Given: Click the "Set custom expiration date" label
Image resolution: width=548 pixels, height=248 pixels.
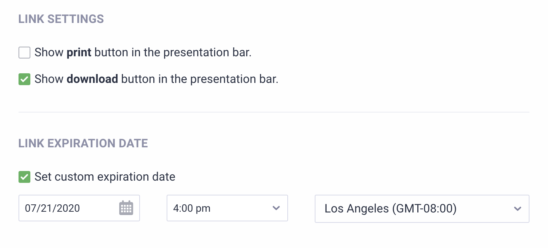Looking at the screenshot, I should [x=105, y=177].
